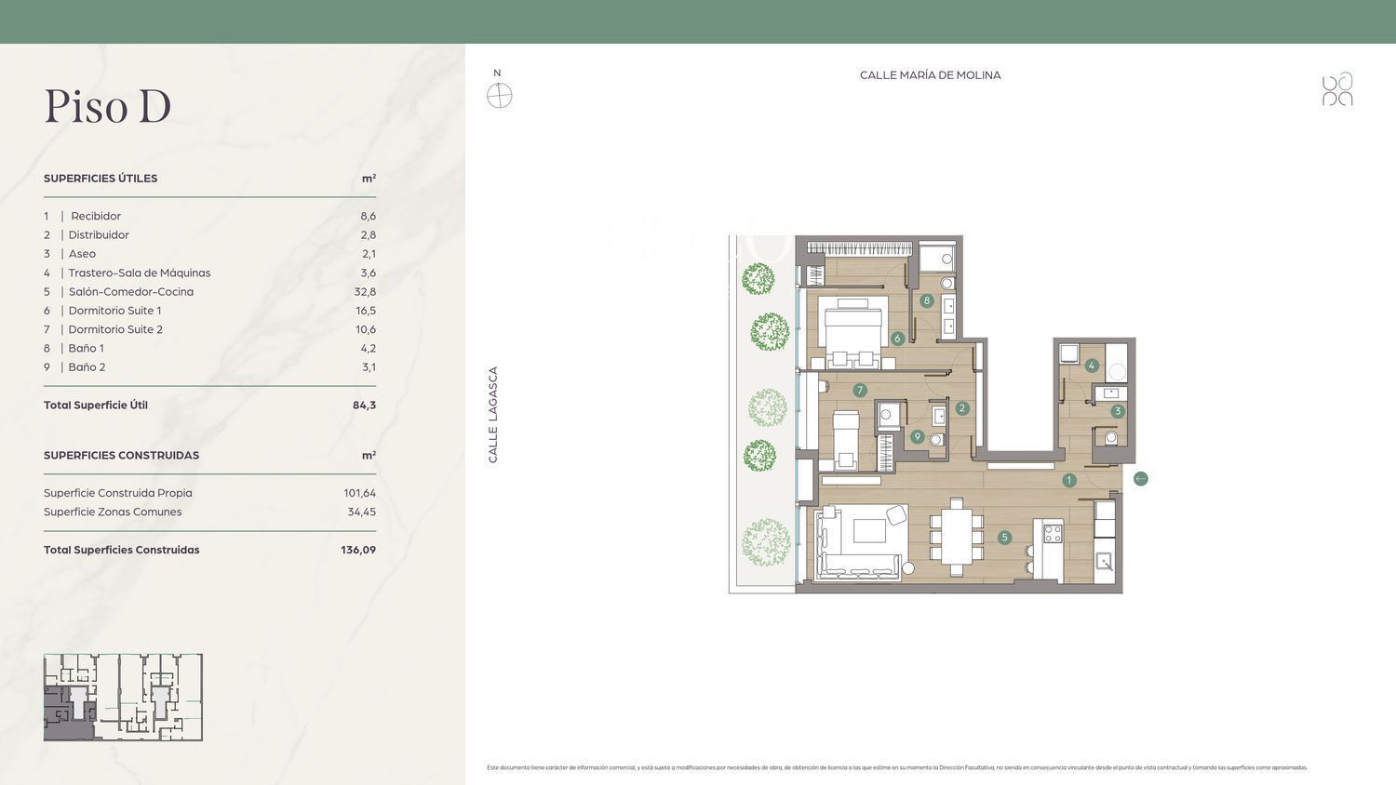Image resolution: width=1396 pixels, height=785 pixels.
Task: Click the Salón-Comedor-Cocina list entry
Action: [x=130, y=292]
